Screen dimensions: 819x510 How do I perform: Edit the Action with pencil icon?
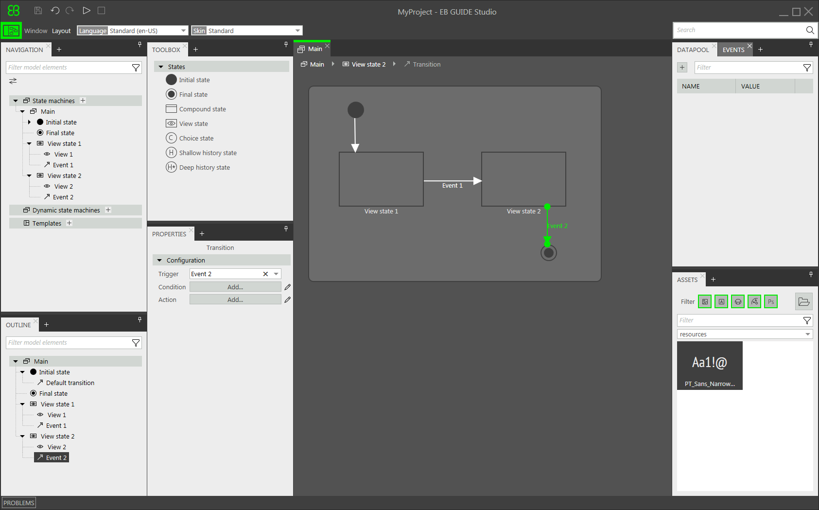click(288, 299)
